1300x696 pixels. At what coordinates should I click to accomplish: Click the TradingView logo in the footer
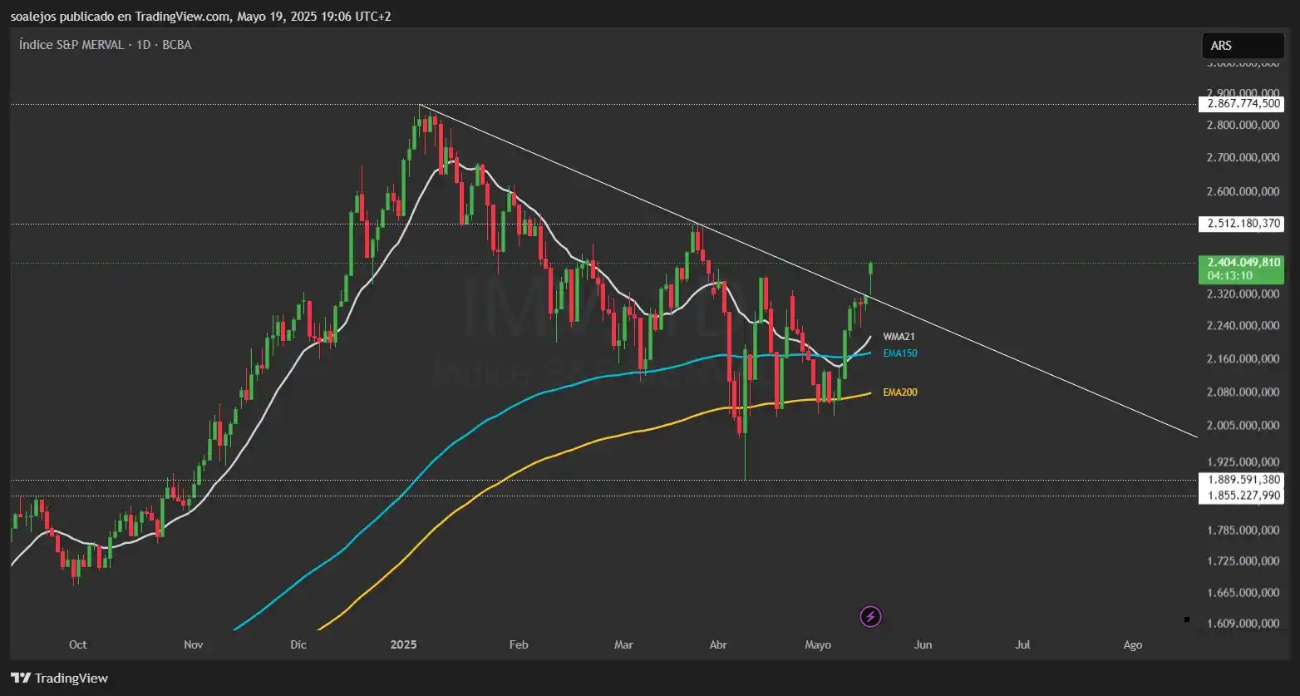point(60,678)
